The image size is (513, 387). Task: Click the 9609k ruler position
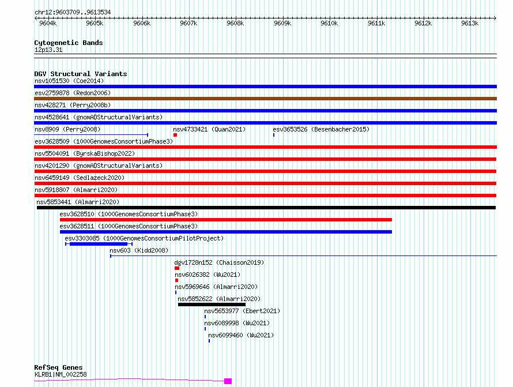pos(282,23)
